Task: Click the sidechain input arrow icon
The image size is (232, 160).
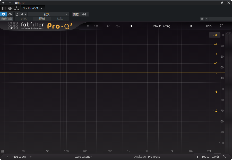Action: pos(84,14)
